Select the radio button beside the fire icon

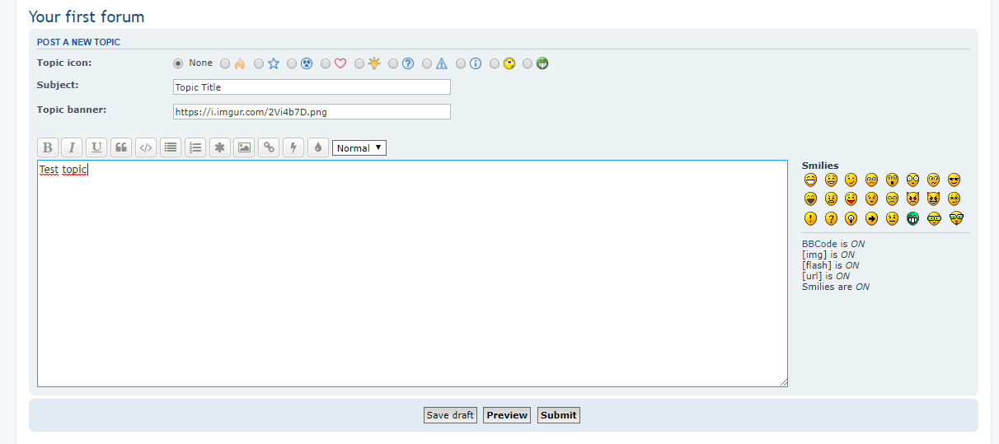click(x=225, y=63)
